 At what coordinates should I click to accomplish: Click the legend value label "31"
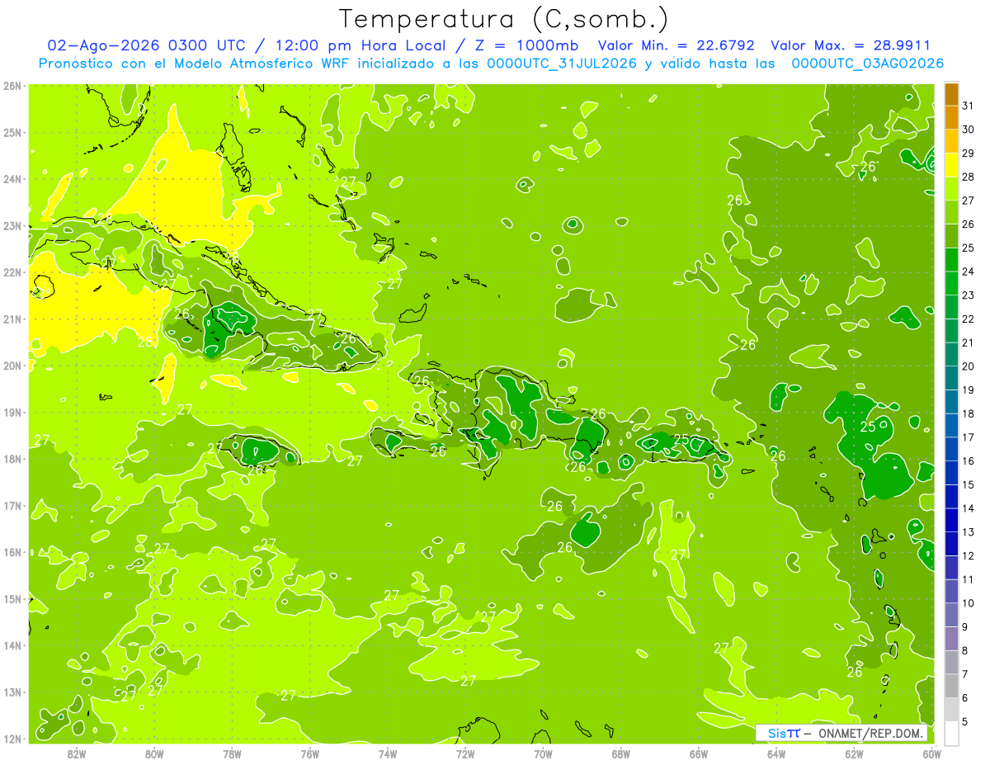pyautogui.click(x=968, y=105)
